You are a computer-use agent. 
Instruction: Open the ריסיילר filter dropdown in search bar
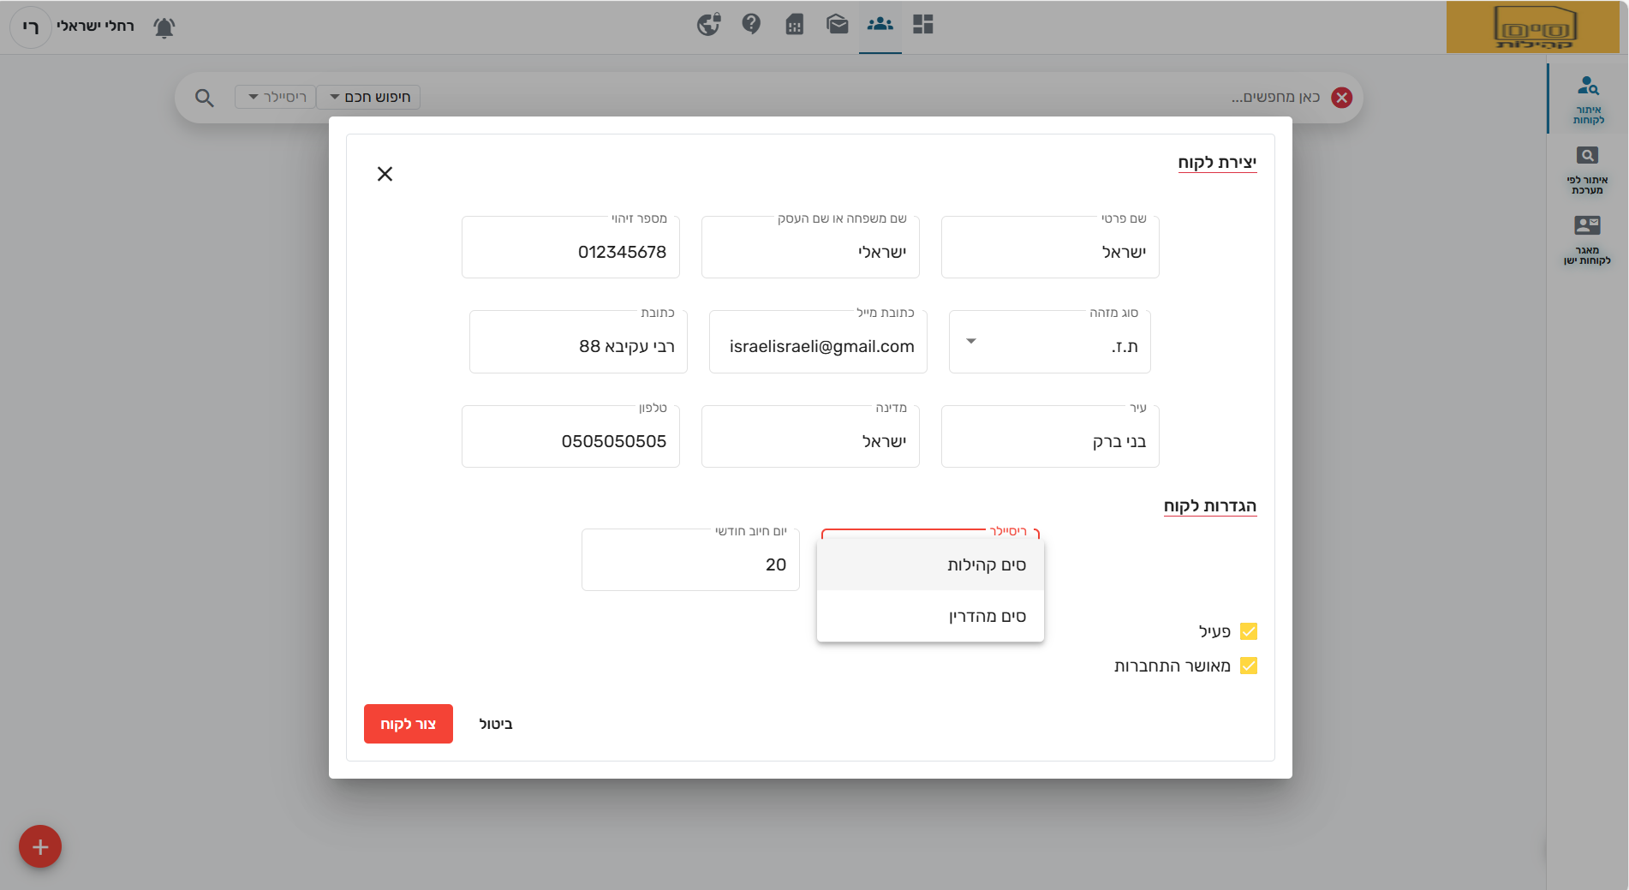(x=276, y=97)
